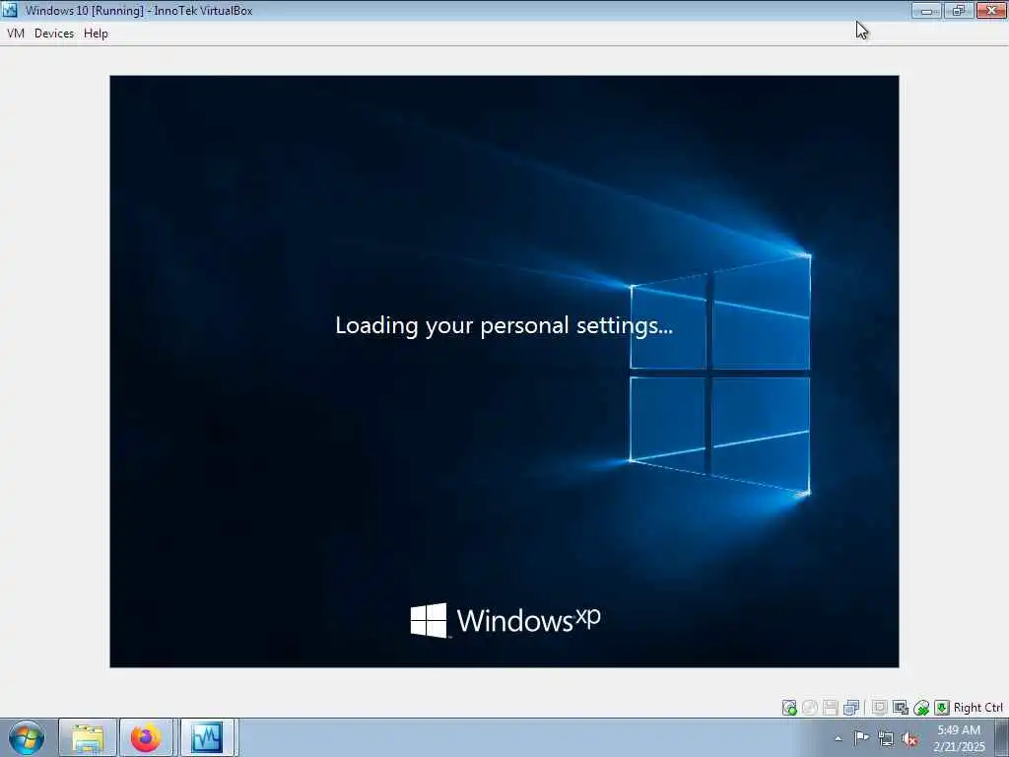Image resolution: width=1009 pixels, height=757 pixels.
Task: Click the CD/DVD drive status icon
Action: tap(810, 708)
